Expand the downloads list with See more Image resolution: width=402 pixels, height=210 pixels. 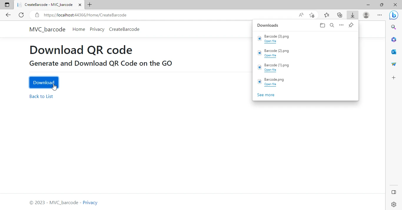(x=266, y=95)
